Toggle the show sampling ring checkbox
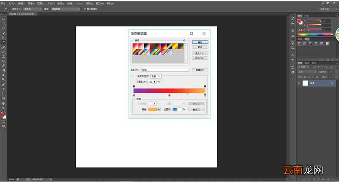The image size is (339, 182). (85, 9)
